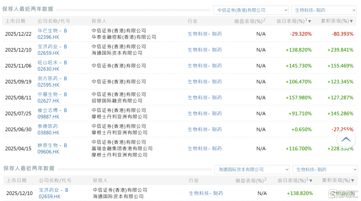
Task: Click the cumulative value -80.393%
Action: pyautogui.click(x=342, y=33)
